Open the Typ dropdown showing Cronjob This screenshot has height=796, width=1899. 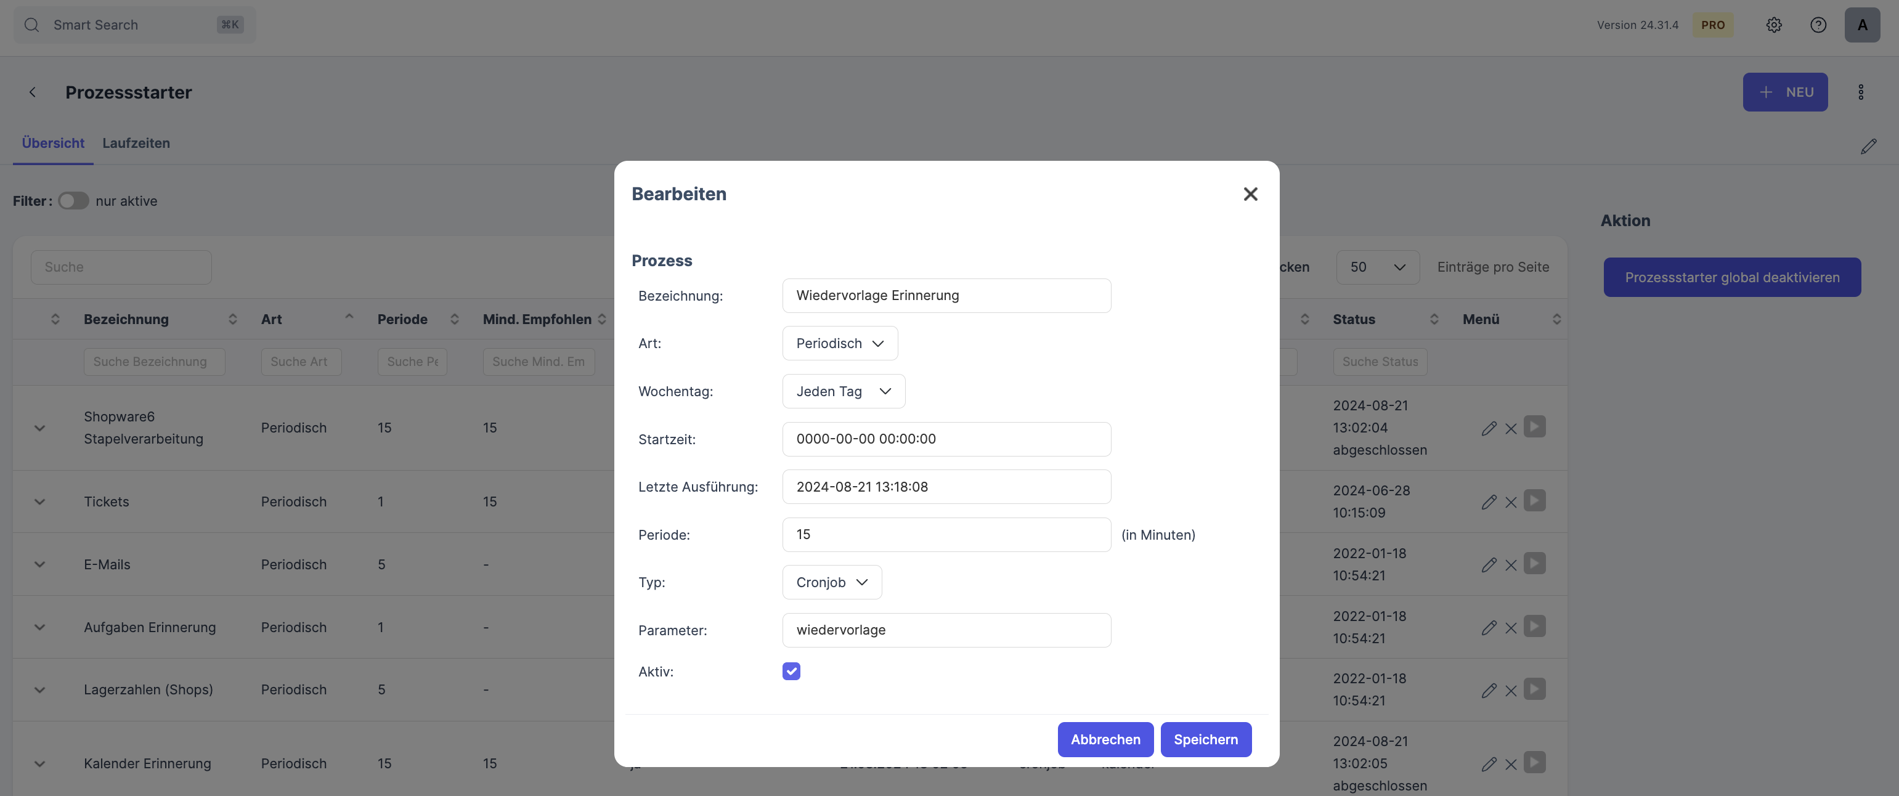click(832, 582)
